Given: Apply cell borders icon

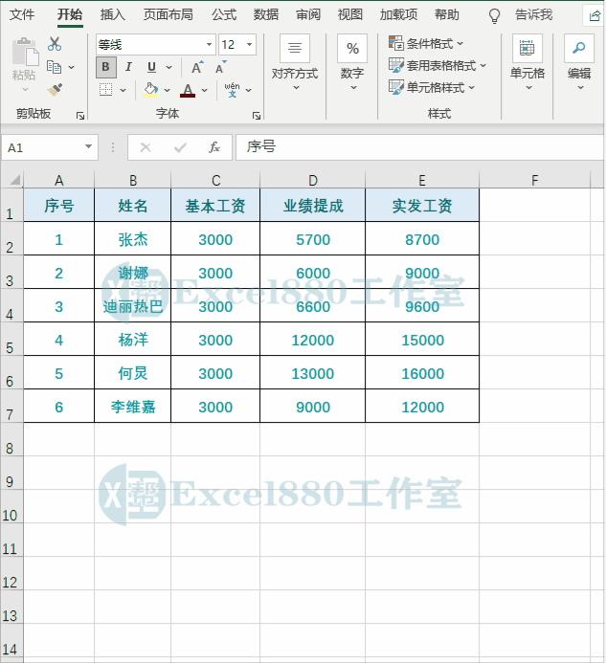Looking at the screenshot, I should click(106, 90).
